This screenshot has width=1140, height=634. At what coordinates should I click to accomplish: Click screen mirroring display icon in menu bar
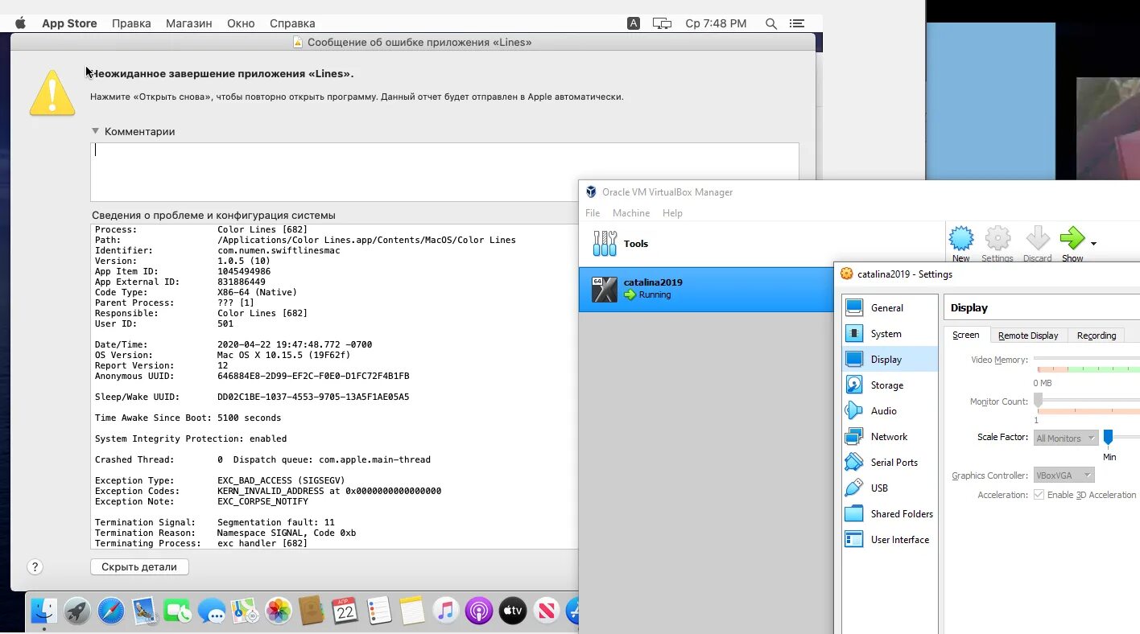tap(662, 23)
